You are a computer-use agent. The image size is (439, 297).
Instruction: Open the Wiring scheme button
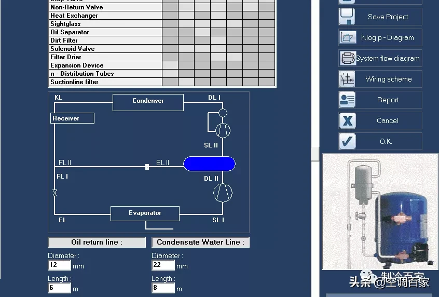pos(380,79)
